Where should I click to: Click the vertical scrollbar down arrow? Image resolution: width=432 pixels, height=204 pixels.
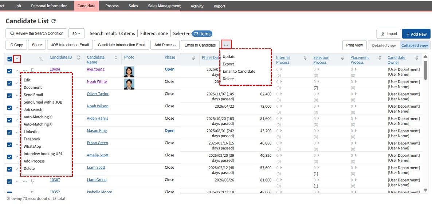point(425,190)
